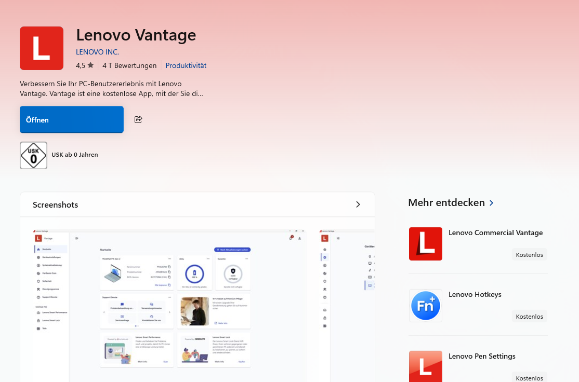Screen dimensions: 579x382
Task: Open the LENOVO INC. publisher link
Action: pyautogui.click(x=98, y=52)
